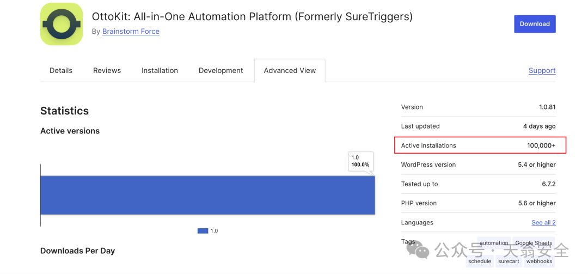Image resolution: width=588 pixels, height=274 pixels.
Task: Click the Active versions heading
Action: click(x=70, y=131)
